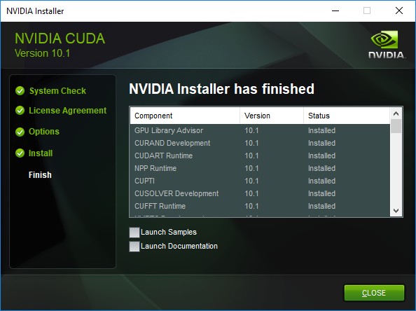Click the System Check green checkmark icon

pyautogui.click(x=20, y=91)
